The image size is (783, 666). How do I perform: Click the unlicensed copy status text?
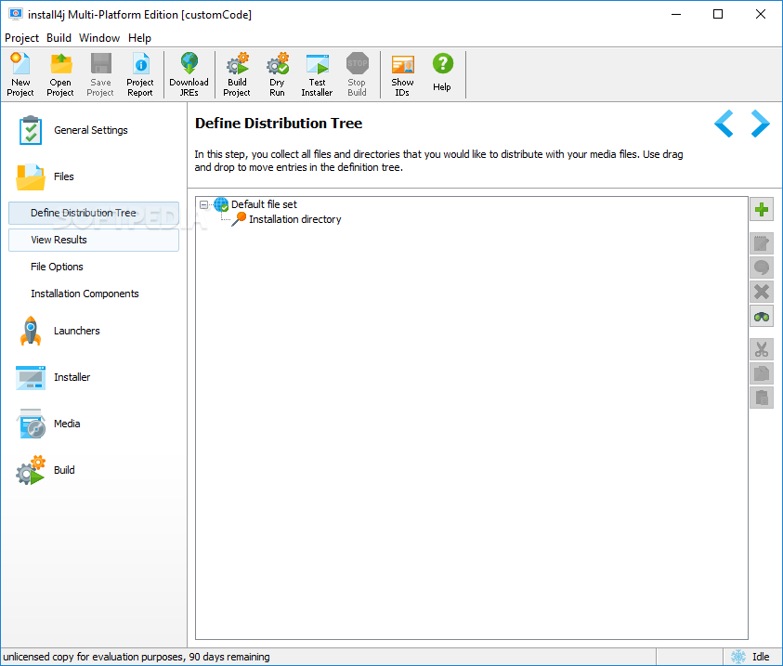[x=137, y=657]
